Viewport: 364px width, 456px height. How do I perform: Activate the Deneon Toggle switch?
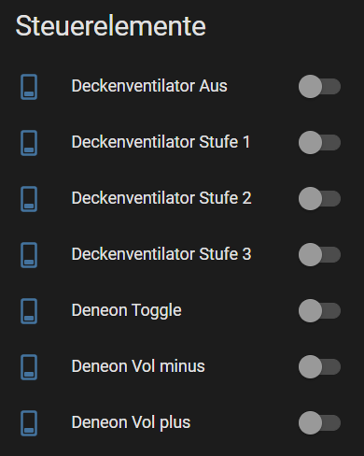(x=319, y=310)
